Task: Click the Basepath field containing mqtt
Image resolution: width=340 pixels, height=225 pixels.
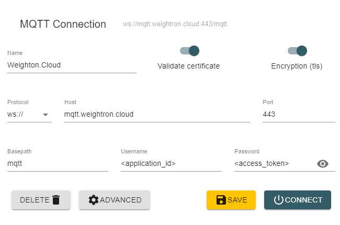Action: [58, 164]
